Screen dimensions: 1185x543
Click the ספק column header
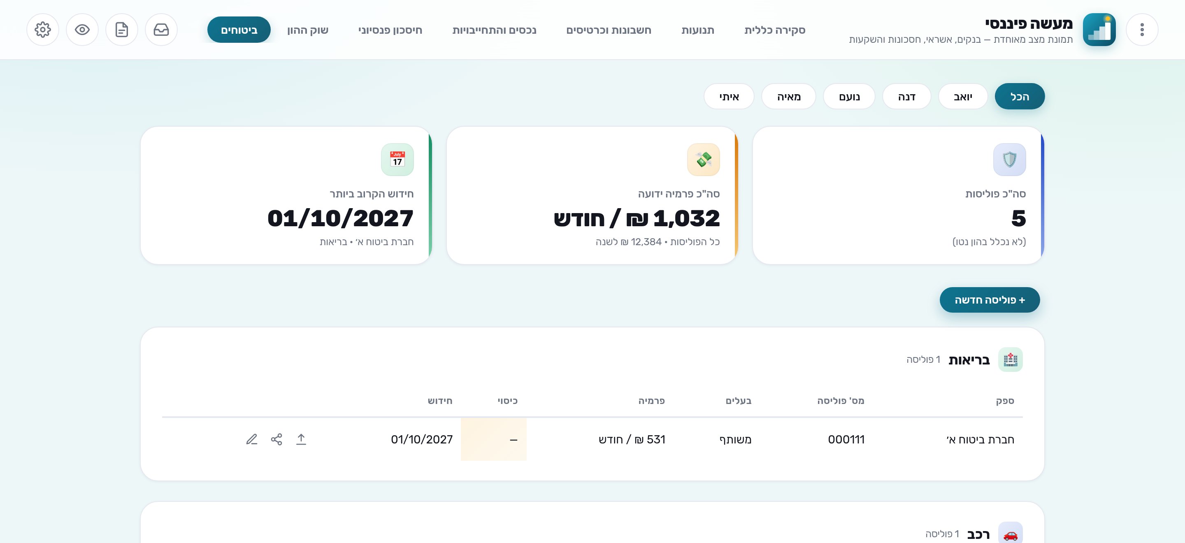[x=1005, y=401]
